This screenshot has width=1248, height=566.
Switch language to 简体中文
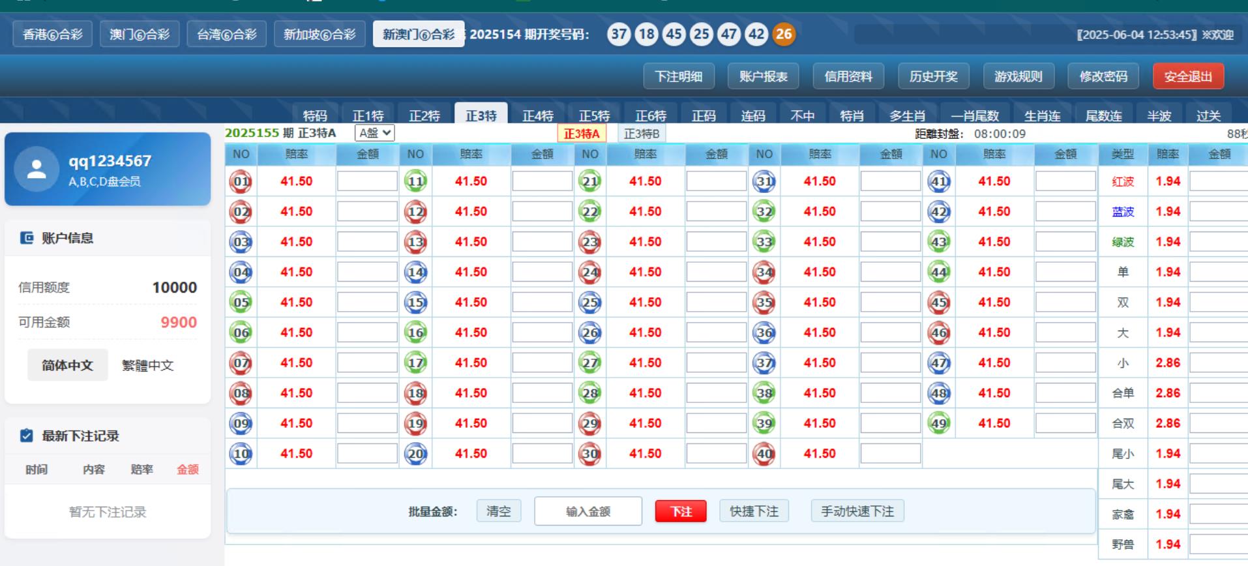pyautogui.click(x=67, y=365)
